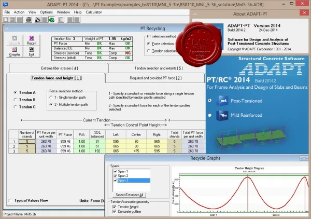311x219 pixels.
Task: Click the Weight of PT value 1.95
Action: click(x=112, y=39)
